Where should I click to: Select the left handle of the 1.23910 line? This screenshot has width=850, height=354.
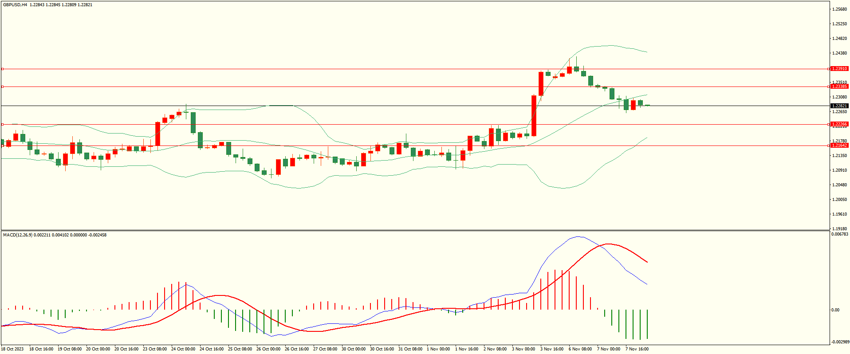pos(2,69)
